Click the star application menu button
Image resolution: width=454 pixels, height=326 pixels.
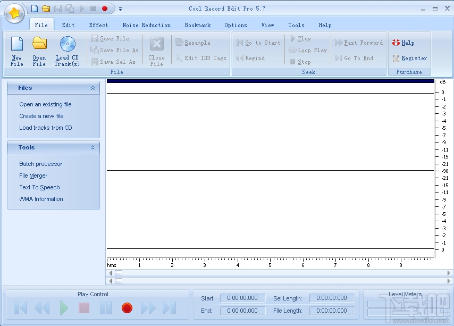tap(14, 13)
